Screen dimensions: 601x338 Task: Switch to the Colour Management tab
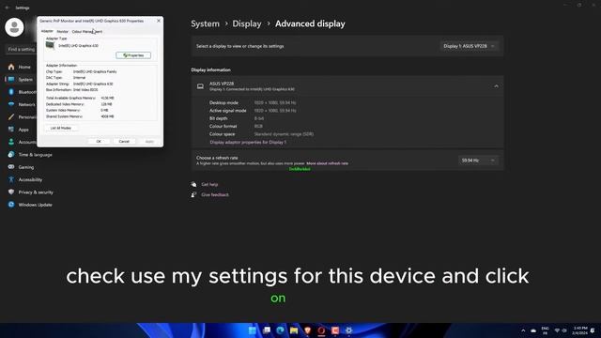tap(87, 31)
